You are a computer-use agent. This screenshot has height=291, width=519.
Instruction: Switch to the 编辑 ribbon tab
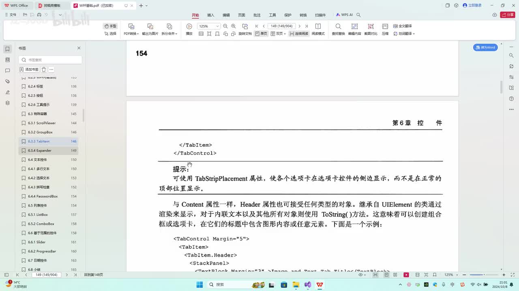point(226,15)
